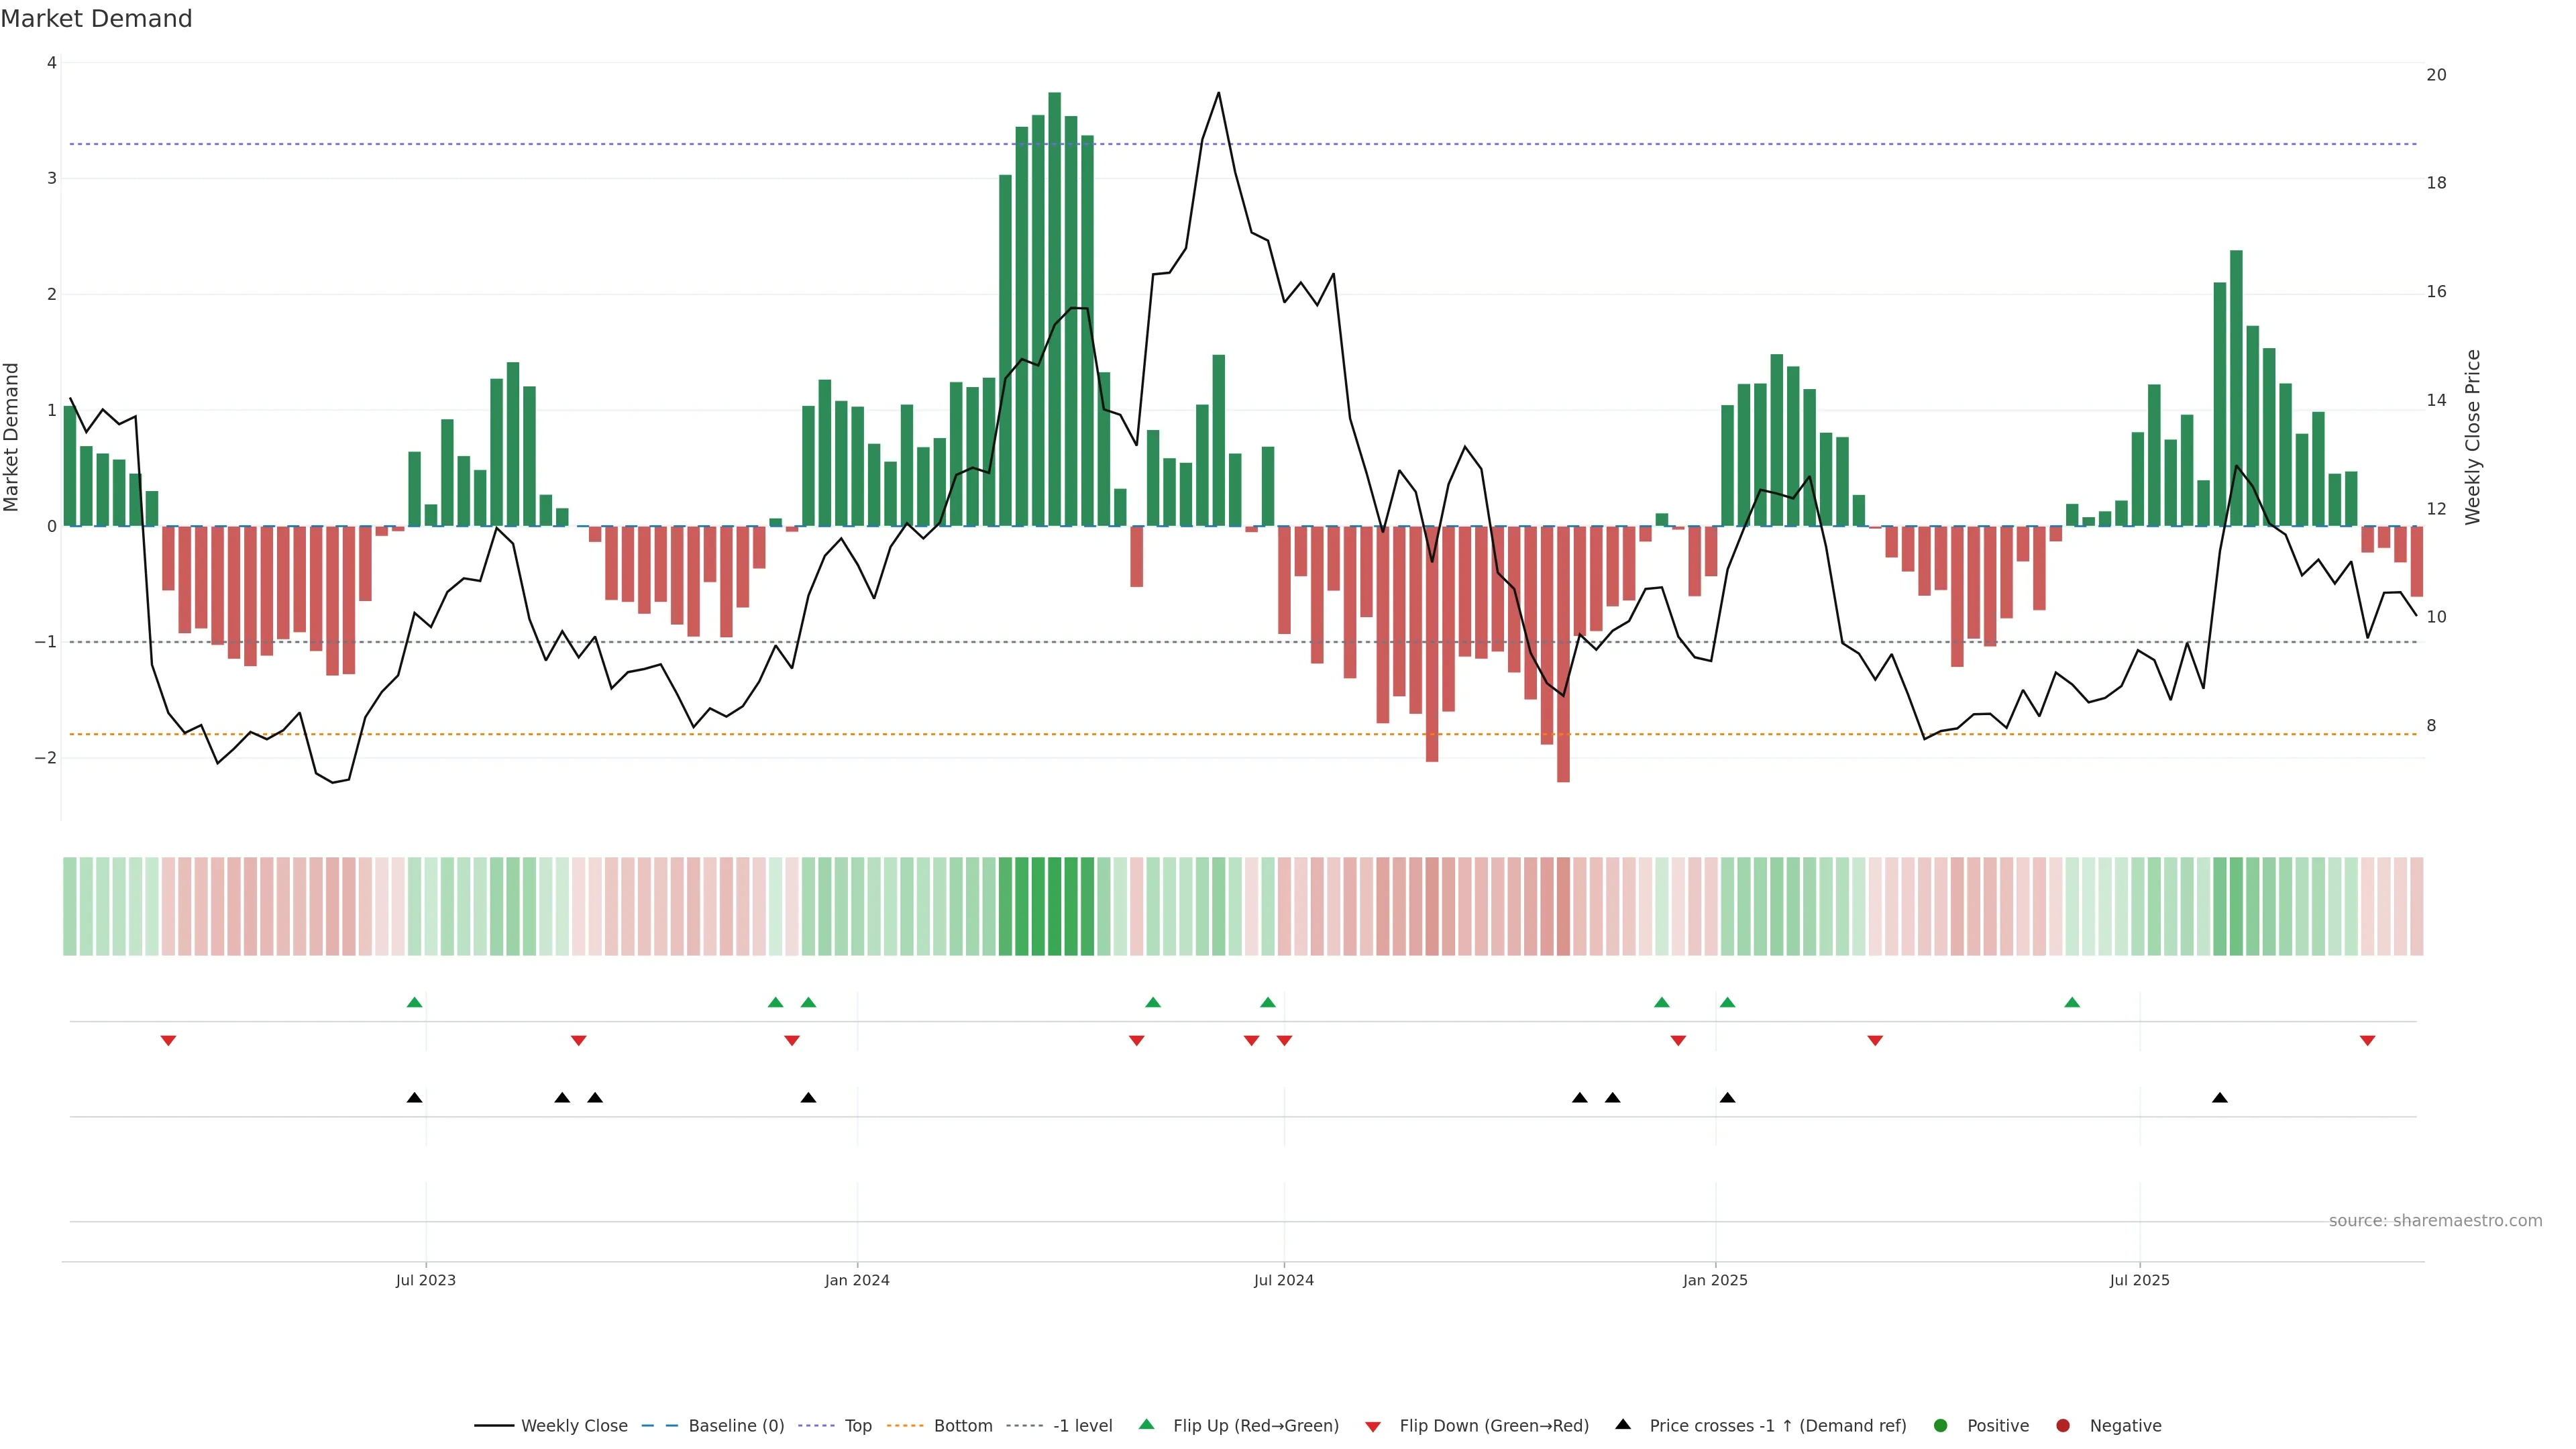Click the Jan 2024 x-axis label
Image resolution: width=2576 pixels, height=1449 pixels.
[x=857, y=1281]
